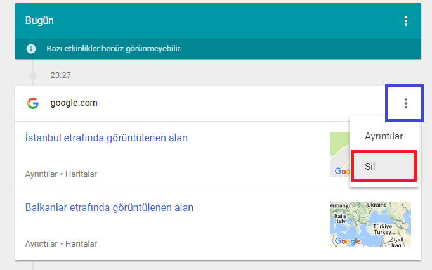Click the google.com three-dot options icon
432x270 pixels.
click(405, 103)
